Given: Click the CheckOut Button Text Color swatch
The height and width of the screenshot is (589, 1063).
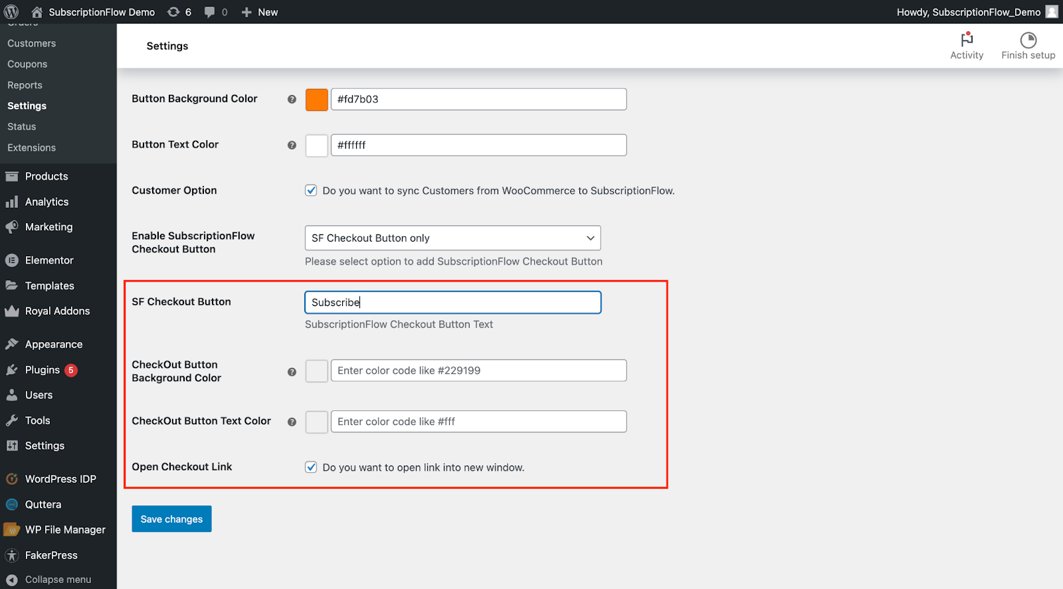Looking at the screenshot, I should [316, 422].
